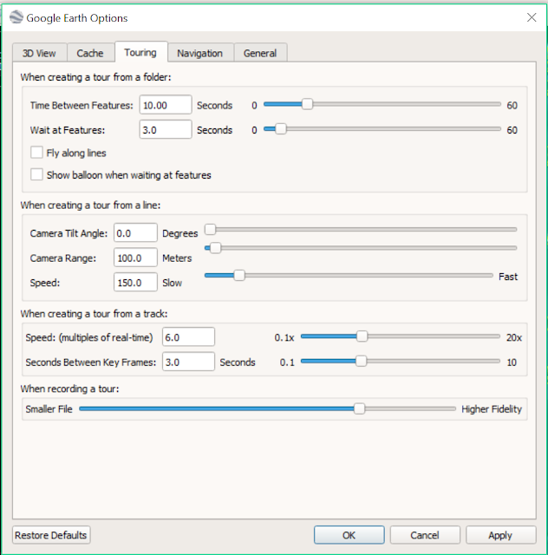
Task: Click the 'Degrees' unit label
Action: [179, 233]
